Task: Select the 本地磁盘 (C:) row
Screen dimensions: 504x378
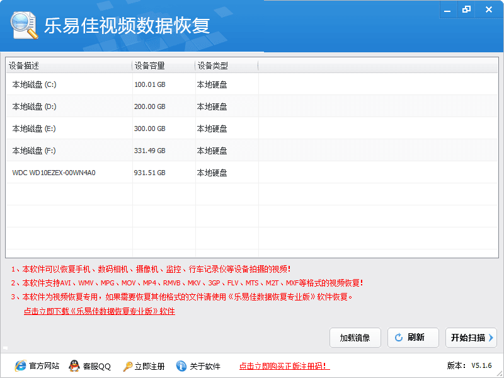Action: (x=251, y=84)
